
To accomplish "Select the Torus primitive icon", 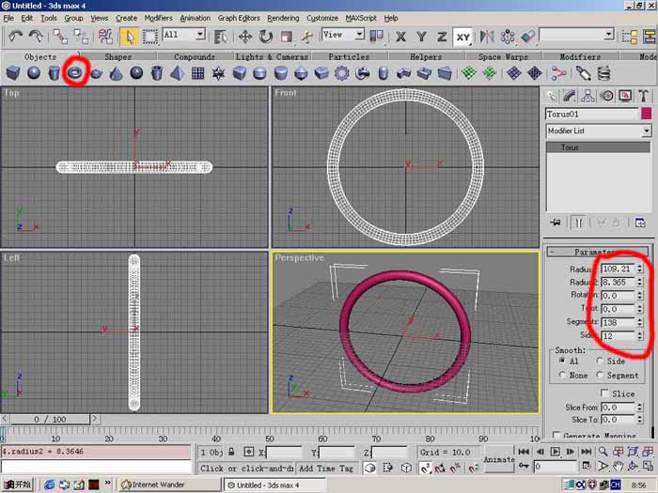I will click(x=75, y=73).
